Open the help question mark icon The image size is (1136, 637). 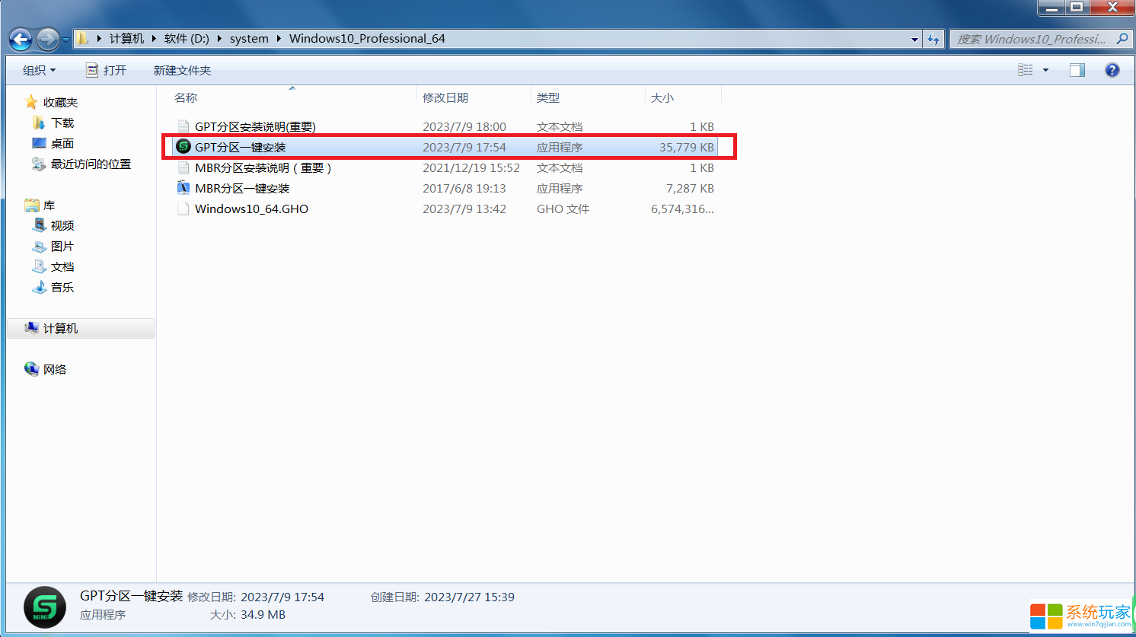point(1112,70)
